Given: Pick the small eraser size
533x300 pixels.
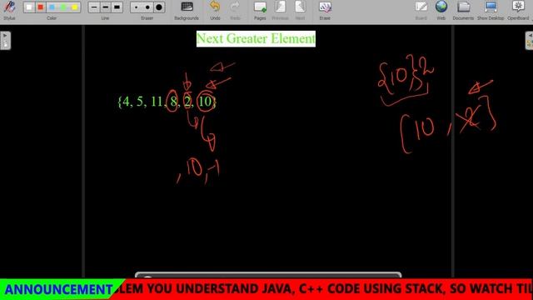Looking at the screenshot, I should coord(137,7).
